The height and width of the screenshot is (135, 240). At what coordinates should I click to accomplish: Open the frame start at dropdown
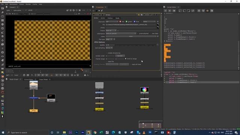[111, 31]
